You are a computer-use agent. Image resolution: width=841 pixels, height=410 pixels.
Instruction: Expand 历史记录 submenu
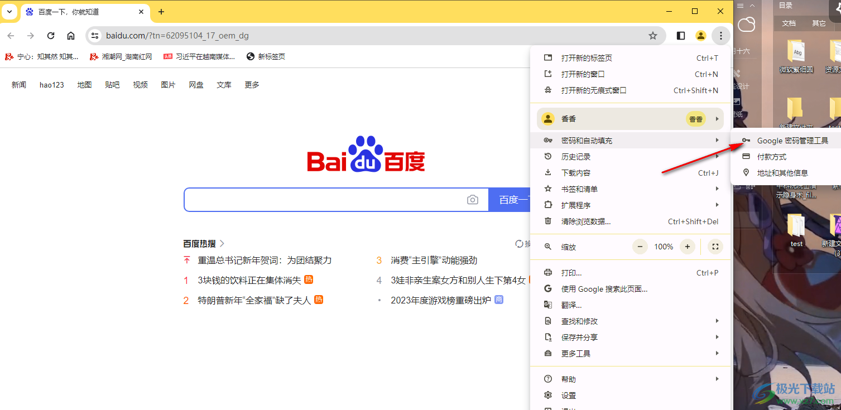coord(631,157)
